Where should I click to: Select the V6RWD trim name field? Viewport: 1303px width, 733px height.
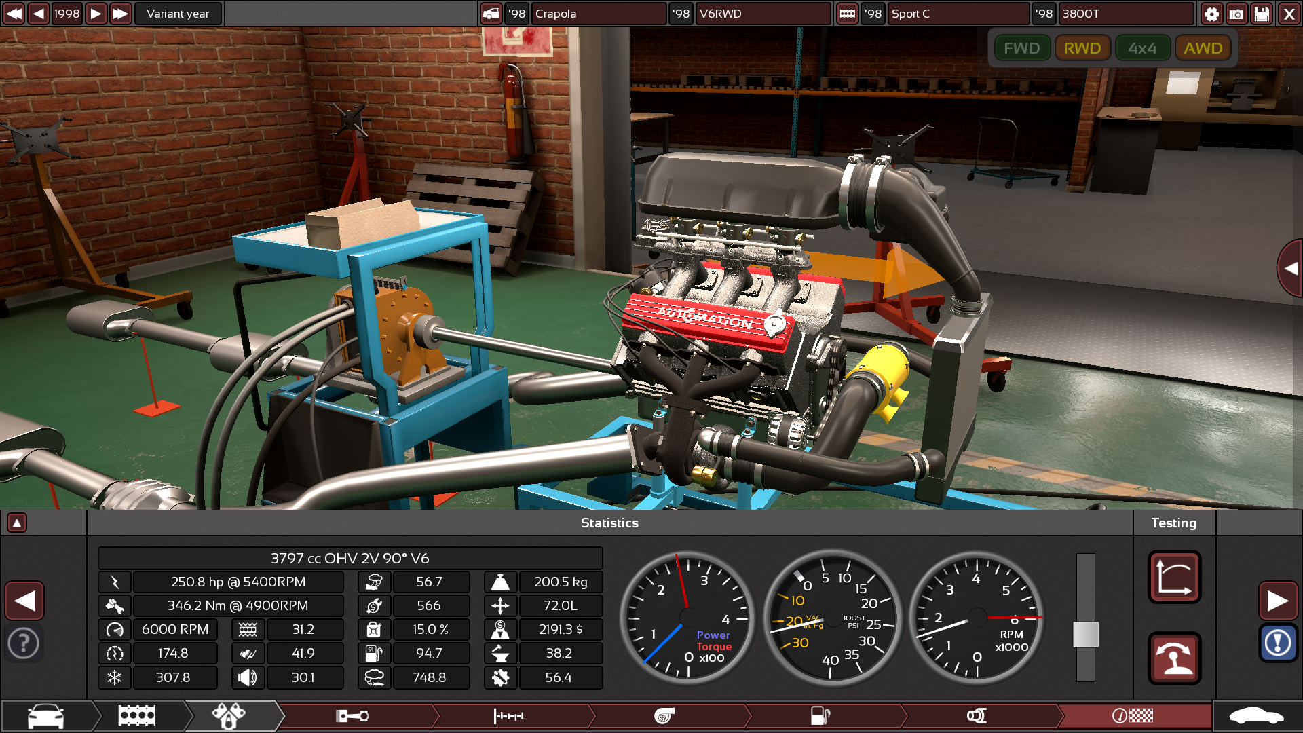coord(762,14)
